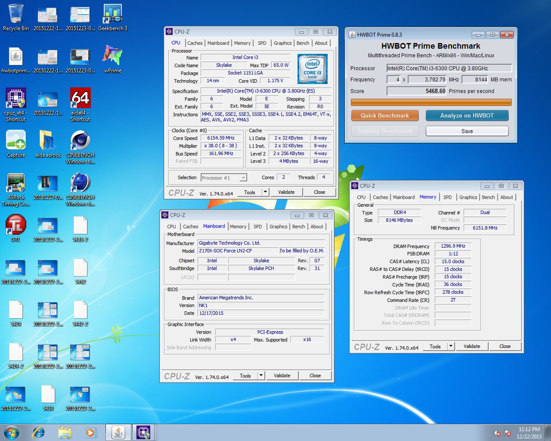This screenshot has width=551, height=441.
Task: Launch the aida64 Shortcut icon
Action: (x=80, y=105)
